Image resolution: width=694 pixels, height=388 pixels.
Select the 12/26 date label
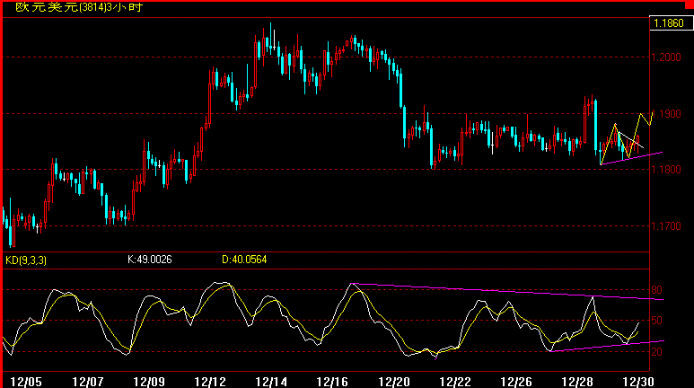click(x=516, y=382)
